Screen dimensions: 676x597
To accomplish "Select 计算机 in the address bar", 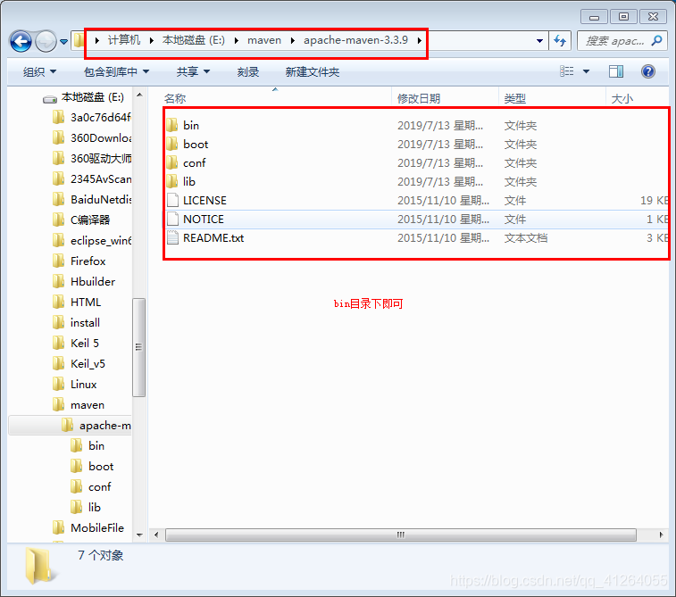I will pos(124,40).
